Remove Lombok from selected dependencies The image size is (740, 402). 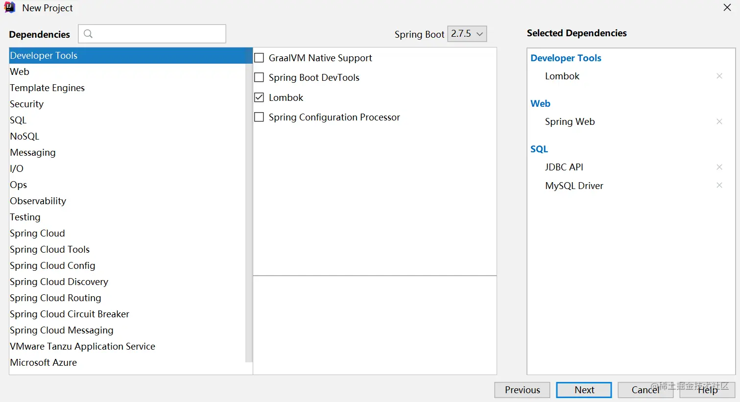pyautogui.click(x=719, y=76)
